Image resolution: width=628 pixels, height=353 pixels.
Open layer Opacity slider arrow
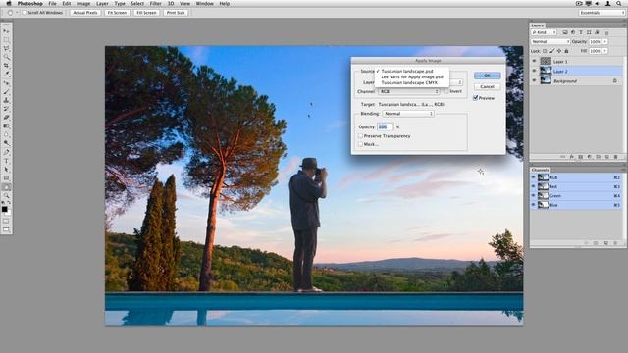click(x=604, y=41)
